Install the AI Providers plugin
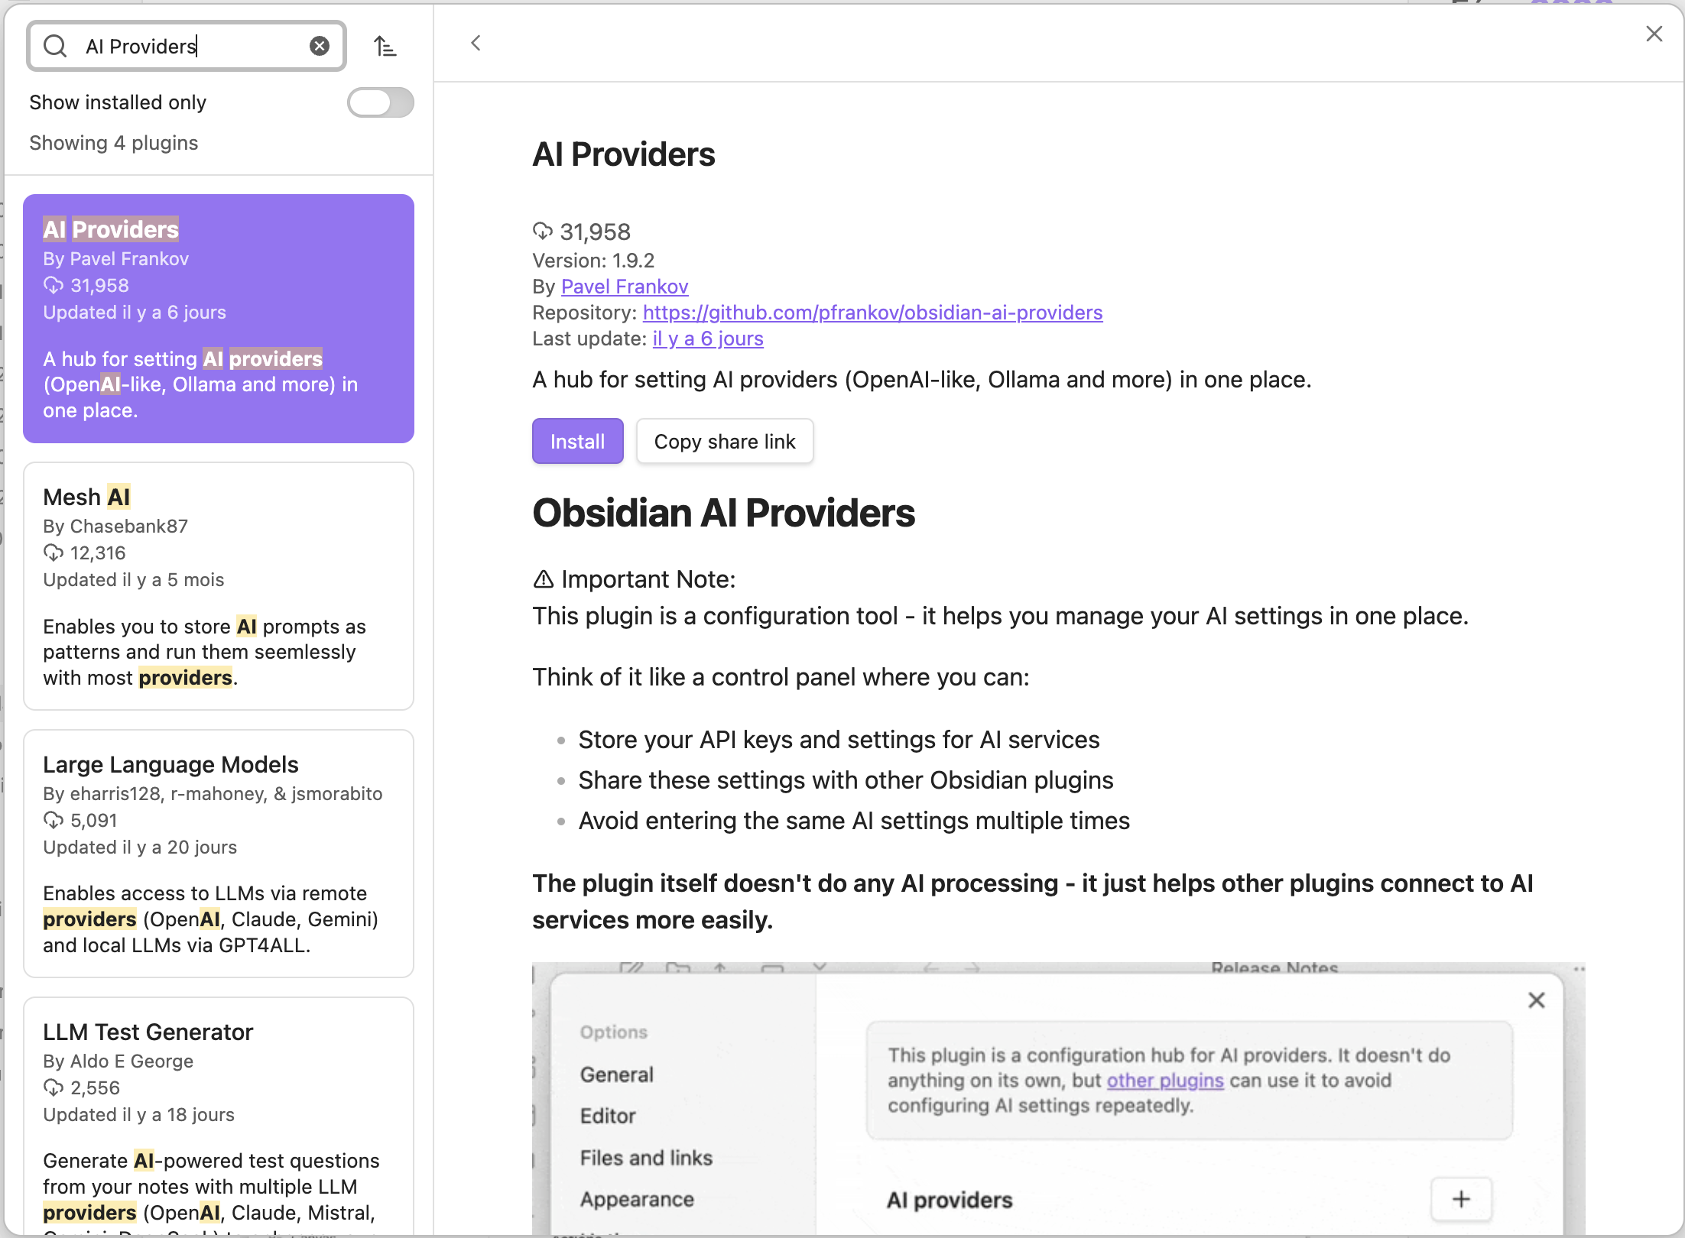Image resolution: width=1685 pixels, height=1238 pixels. (x=577, y=441)
